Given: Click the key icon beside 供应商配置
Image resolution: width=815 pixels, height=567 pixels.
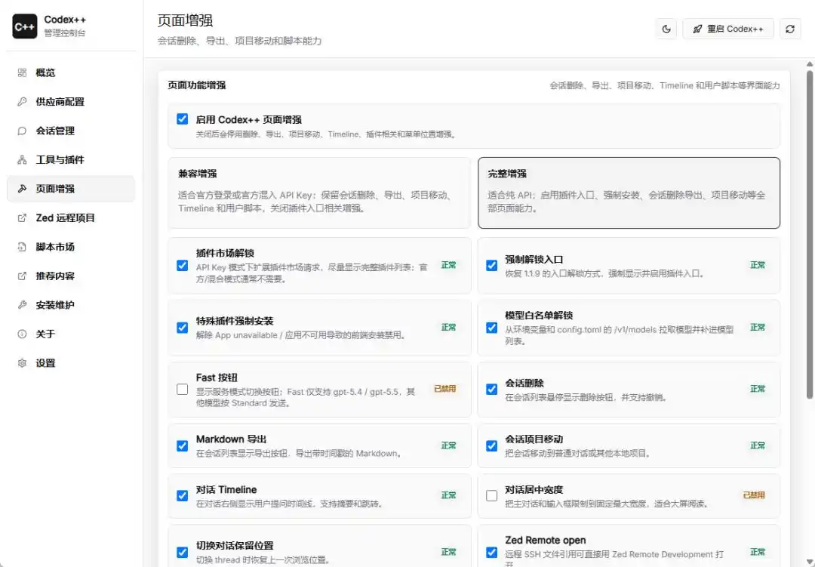Looking at the screenshot, I should [22, 102].
